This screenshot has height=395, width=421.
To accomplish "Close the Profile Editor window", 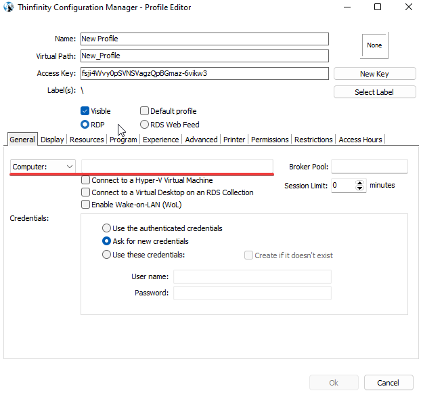I will click(409, 7).
